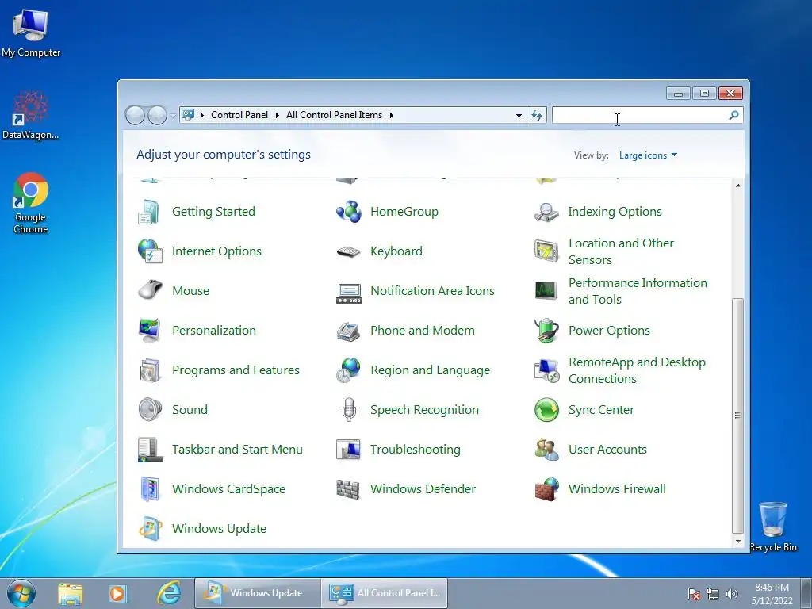This screenshot has height=609, width=812.
Task: Expand the arrow after All Control Panel Items
Action: coord(392,115)
